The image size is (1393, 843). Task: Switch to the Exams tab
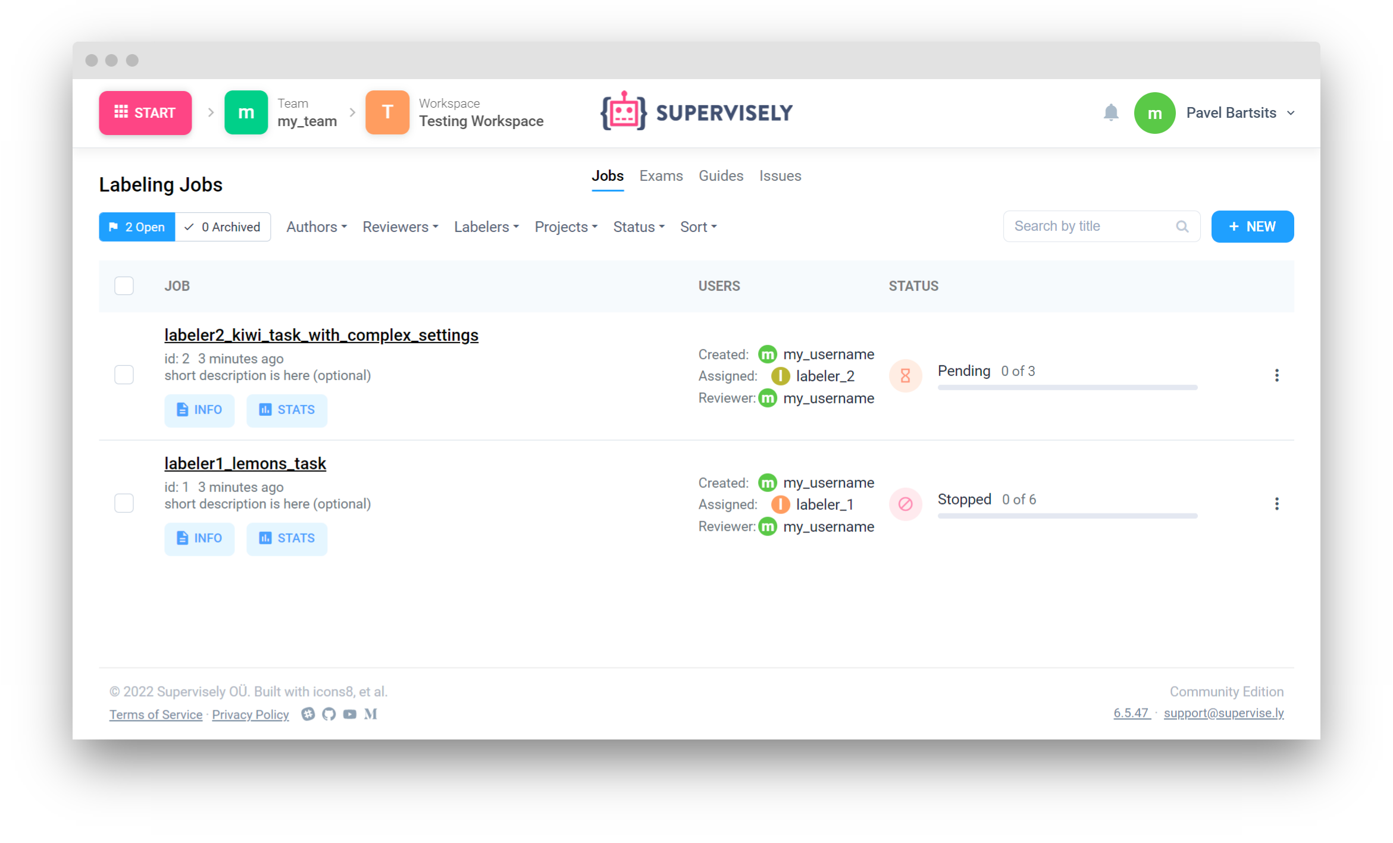(660, 176)
